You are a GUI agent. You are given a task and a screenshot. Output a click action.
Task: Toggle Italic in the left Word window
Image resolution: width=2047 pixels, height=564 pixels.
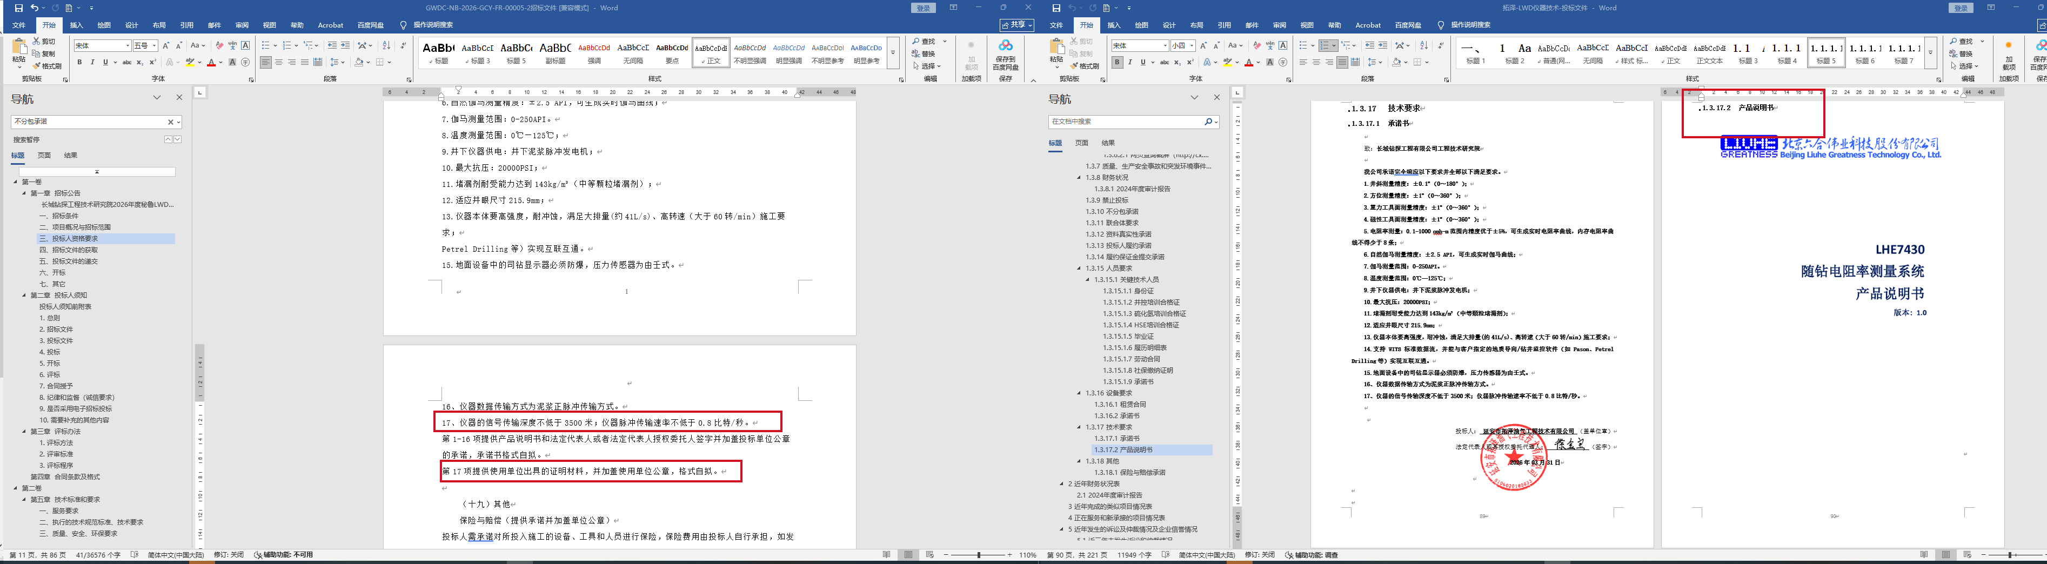(92, 62)
